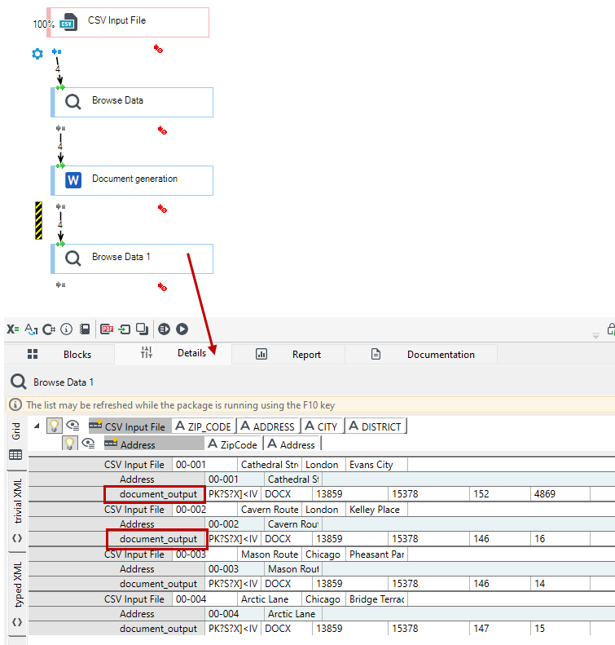Screen dimensions: 615x645
Task: Click the grid table icon in side panel
Action: tap(15, 454)
